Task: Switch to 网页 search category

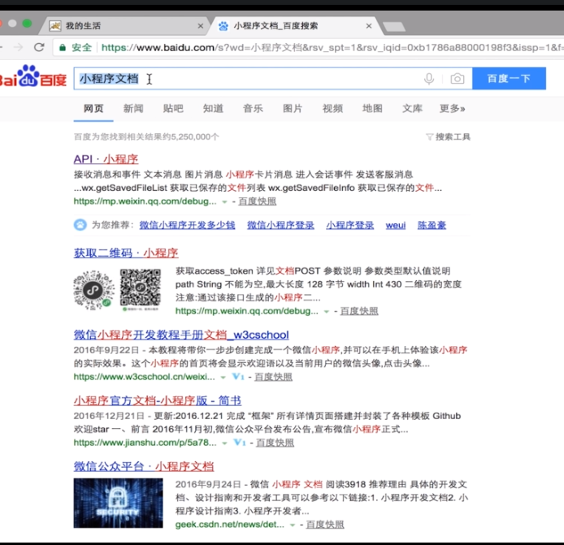Action: click(x=93, y=108)
